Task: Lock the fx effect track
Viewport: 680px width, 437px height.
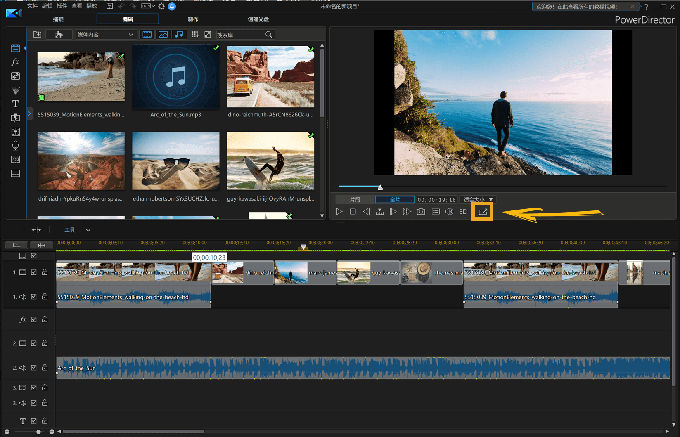Action: tap(45, 319)
